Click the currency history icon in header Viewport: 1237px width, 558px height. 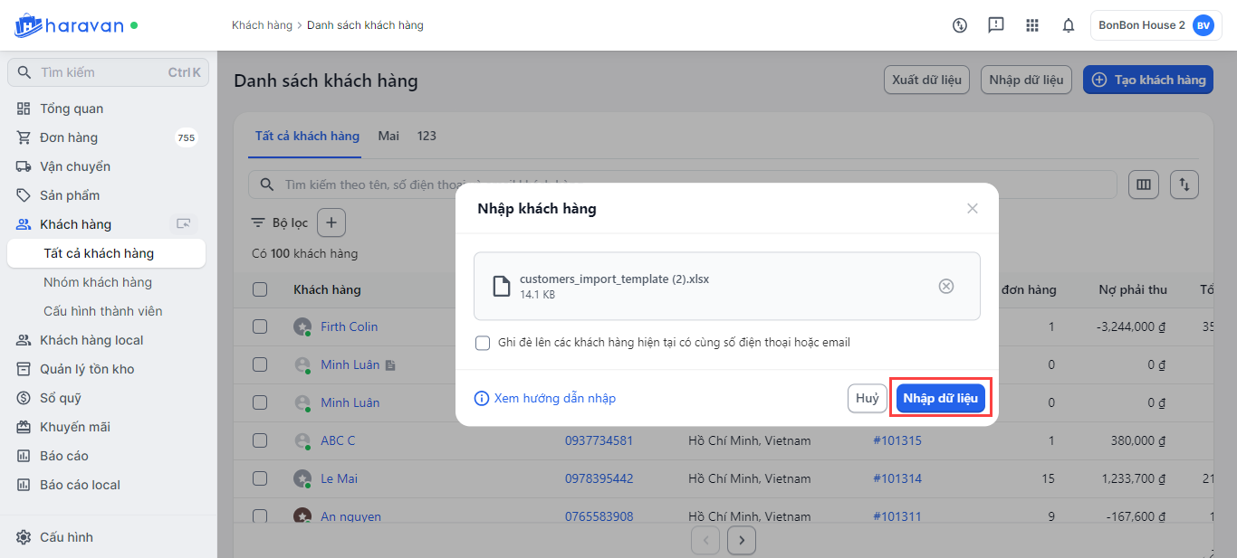960,25
